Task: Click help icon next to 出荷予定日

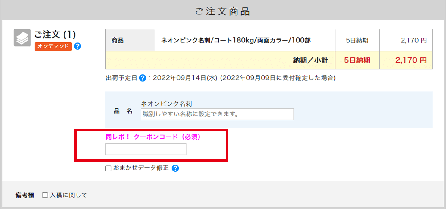Action: coord(143,78)
